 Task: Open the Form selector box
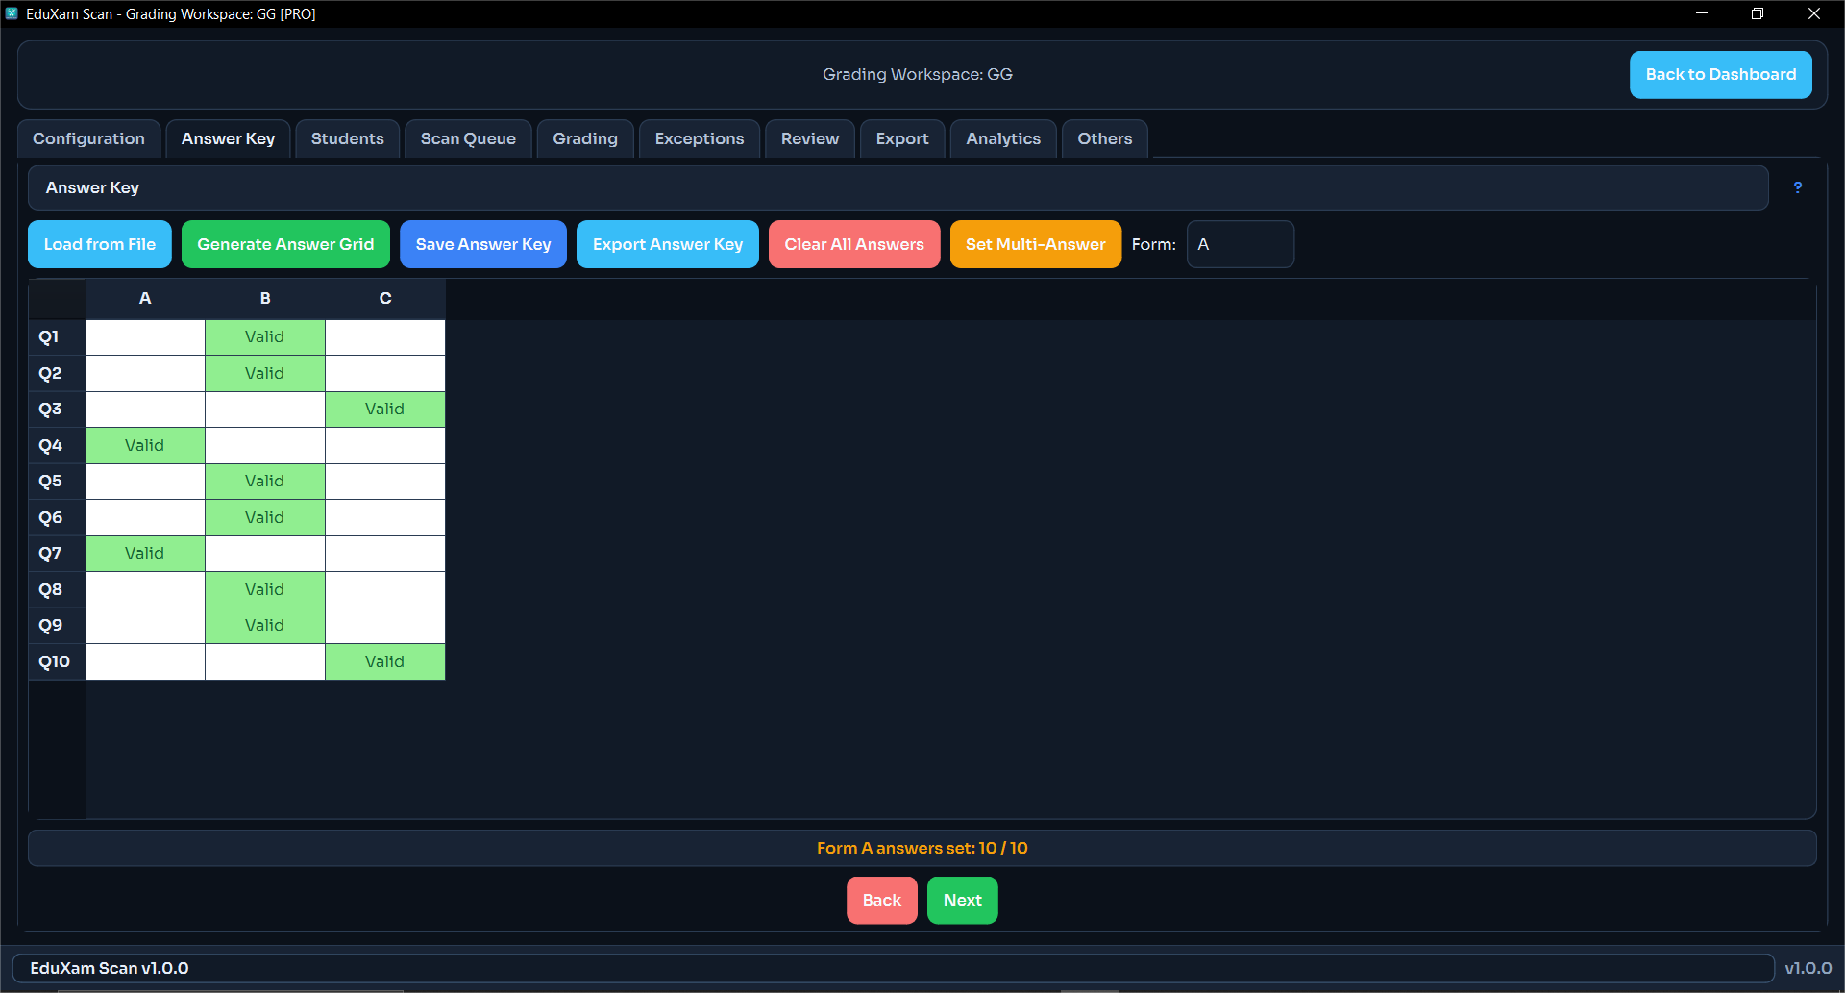pos(1240,244)
